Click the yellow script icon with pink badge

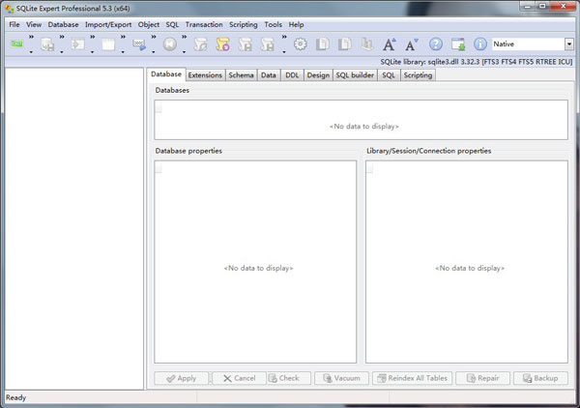pos(222,44)
